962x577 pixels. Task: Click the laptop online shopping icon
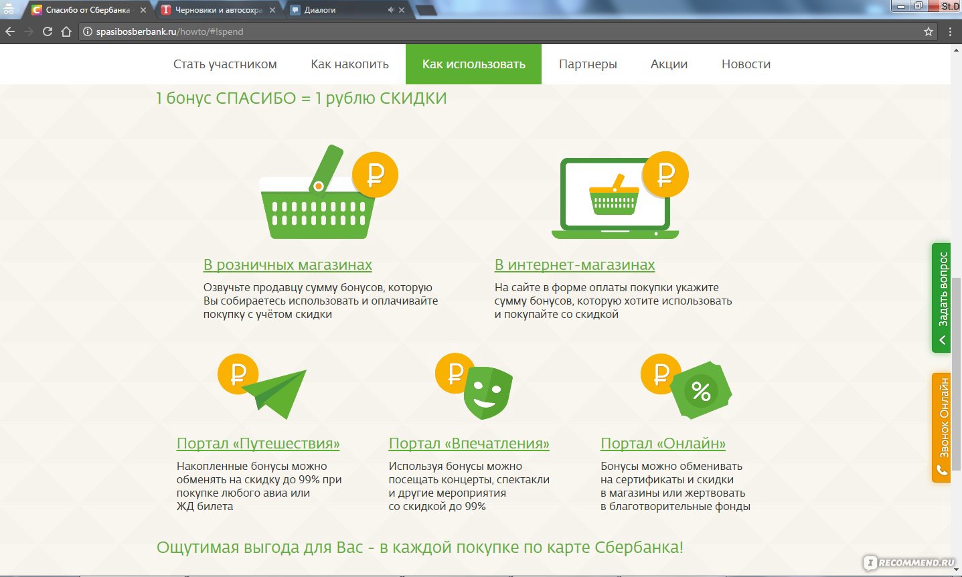pyautogui.click(x=619, y=195)
